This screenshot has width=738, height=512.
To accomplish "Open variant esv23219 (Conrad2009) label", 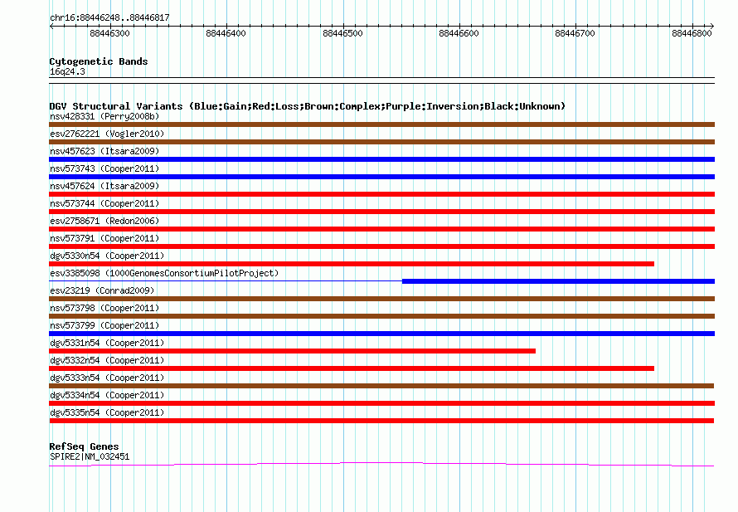I will pyautogui.click(x=102, y=290).
